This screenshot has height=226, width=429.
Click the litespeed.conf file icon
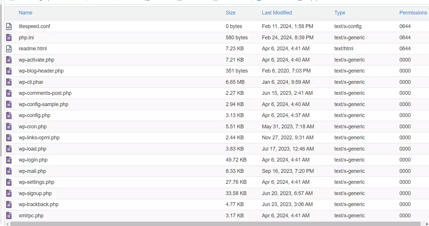pyautogui.click(x=9, y=26)
